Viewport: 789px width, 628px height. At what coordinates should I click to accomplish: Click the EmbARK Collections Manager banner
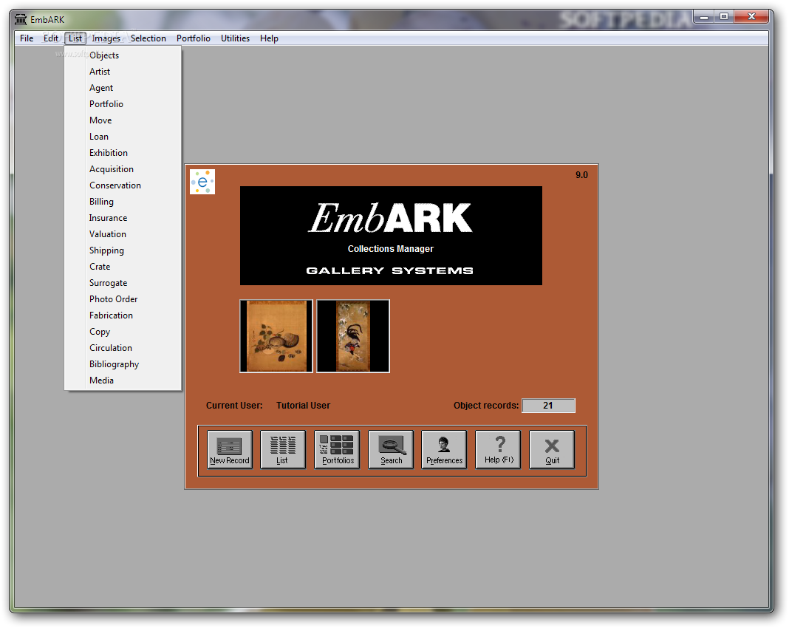[391, 236]
